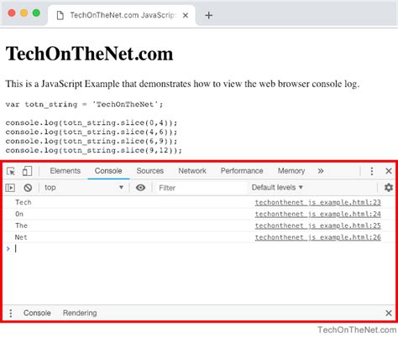This screenshot has width=398, height=337.
Task: Close the TechOnTheNet.com browser tab
Action: point(186,16)
